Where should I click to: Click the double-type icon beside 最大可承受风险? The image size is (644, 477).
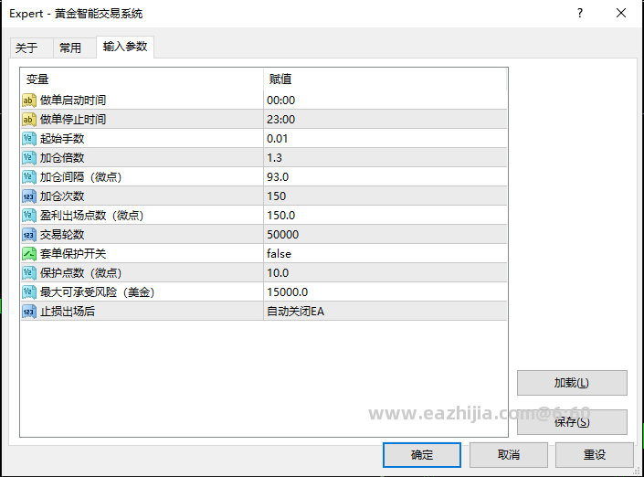click(28, 292)
